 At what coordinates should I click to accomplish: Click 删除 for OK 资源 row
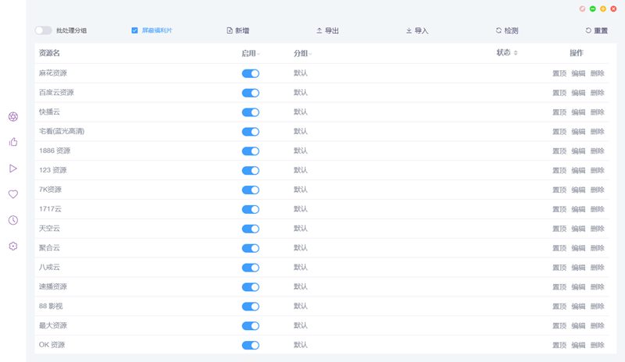pos(597,345)
